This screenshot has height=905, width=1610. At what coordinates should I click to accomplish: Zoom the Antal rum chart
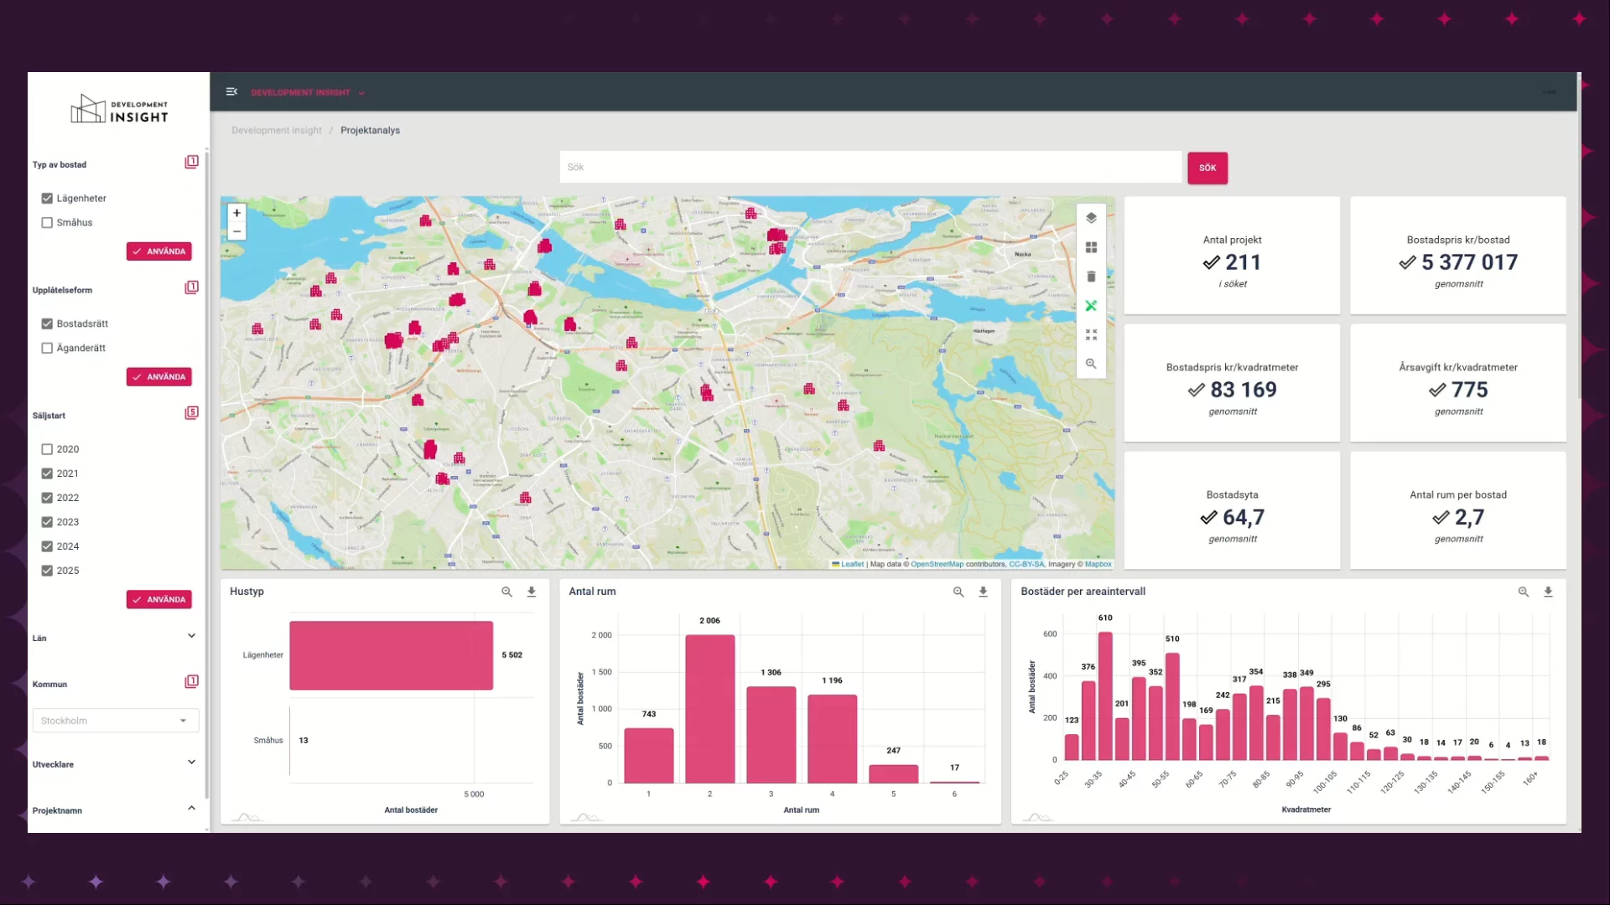pyautogui.click(x=958, y=592)
